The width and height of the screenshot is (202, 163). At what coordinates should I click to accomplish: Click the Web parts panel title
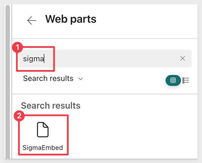tap(71, 19)
